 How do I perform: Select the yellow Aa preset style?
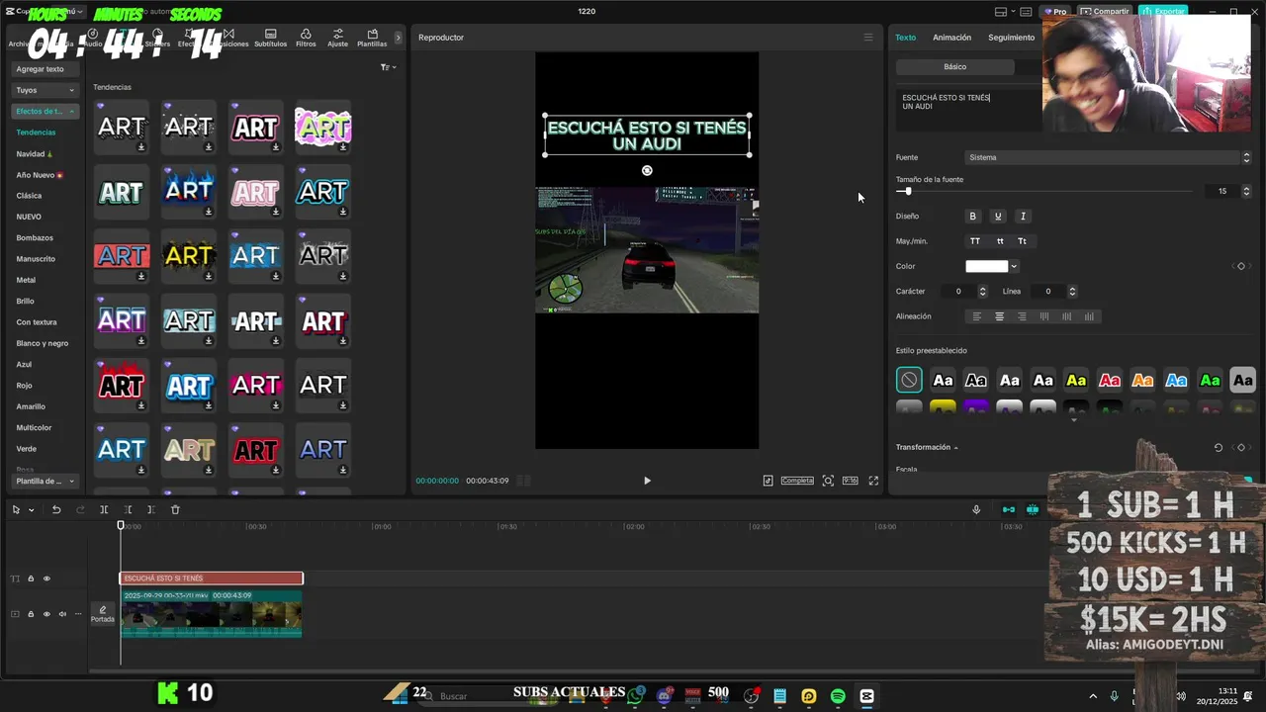(1076, 380)
